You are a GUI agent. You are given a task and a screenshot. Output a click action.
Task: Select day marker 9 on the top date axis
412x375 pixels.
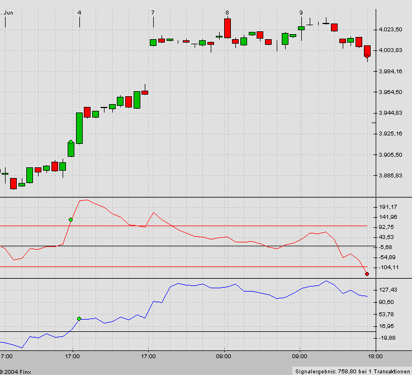(x=301, y=12)
